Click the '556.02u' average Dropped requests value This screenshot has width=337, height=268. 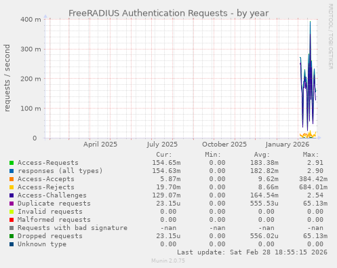pyautogui.click(x=264, y=236)
